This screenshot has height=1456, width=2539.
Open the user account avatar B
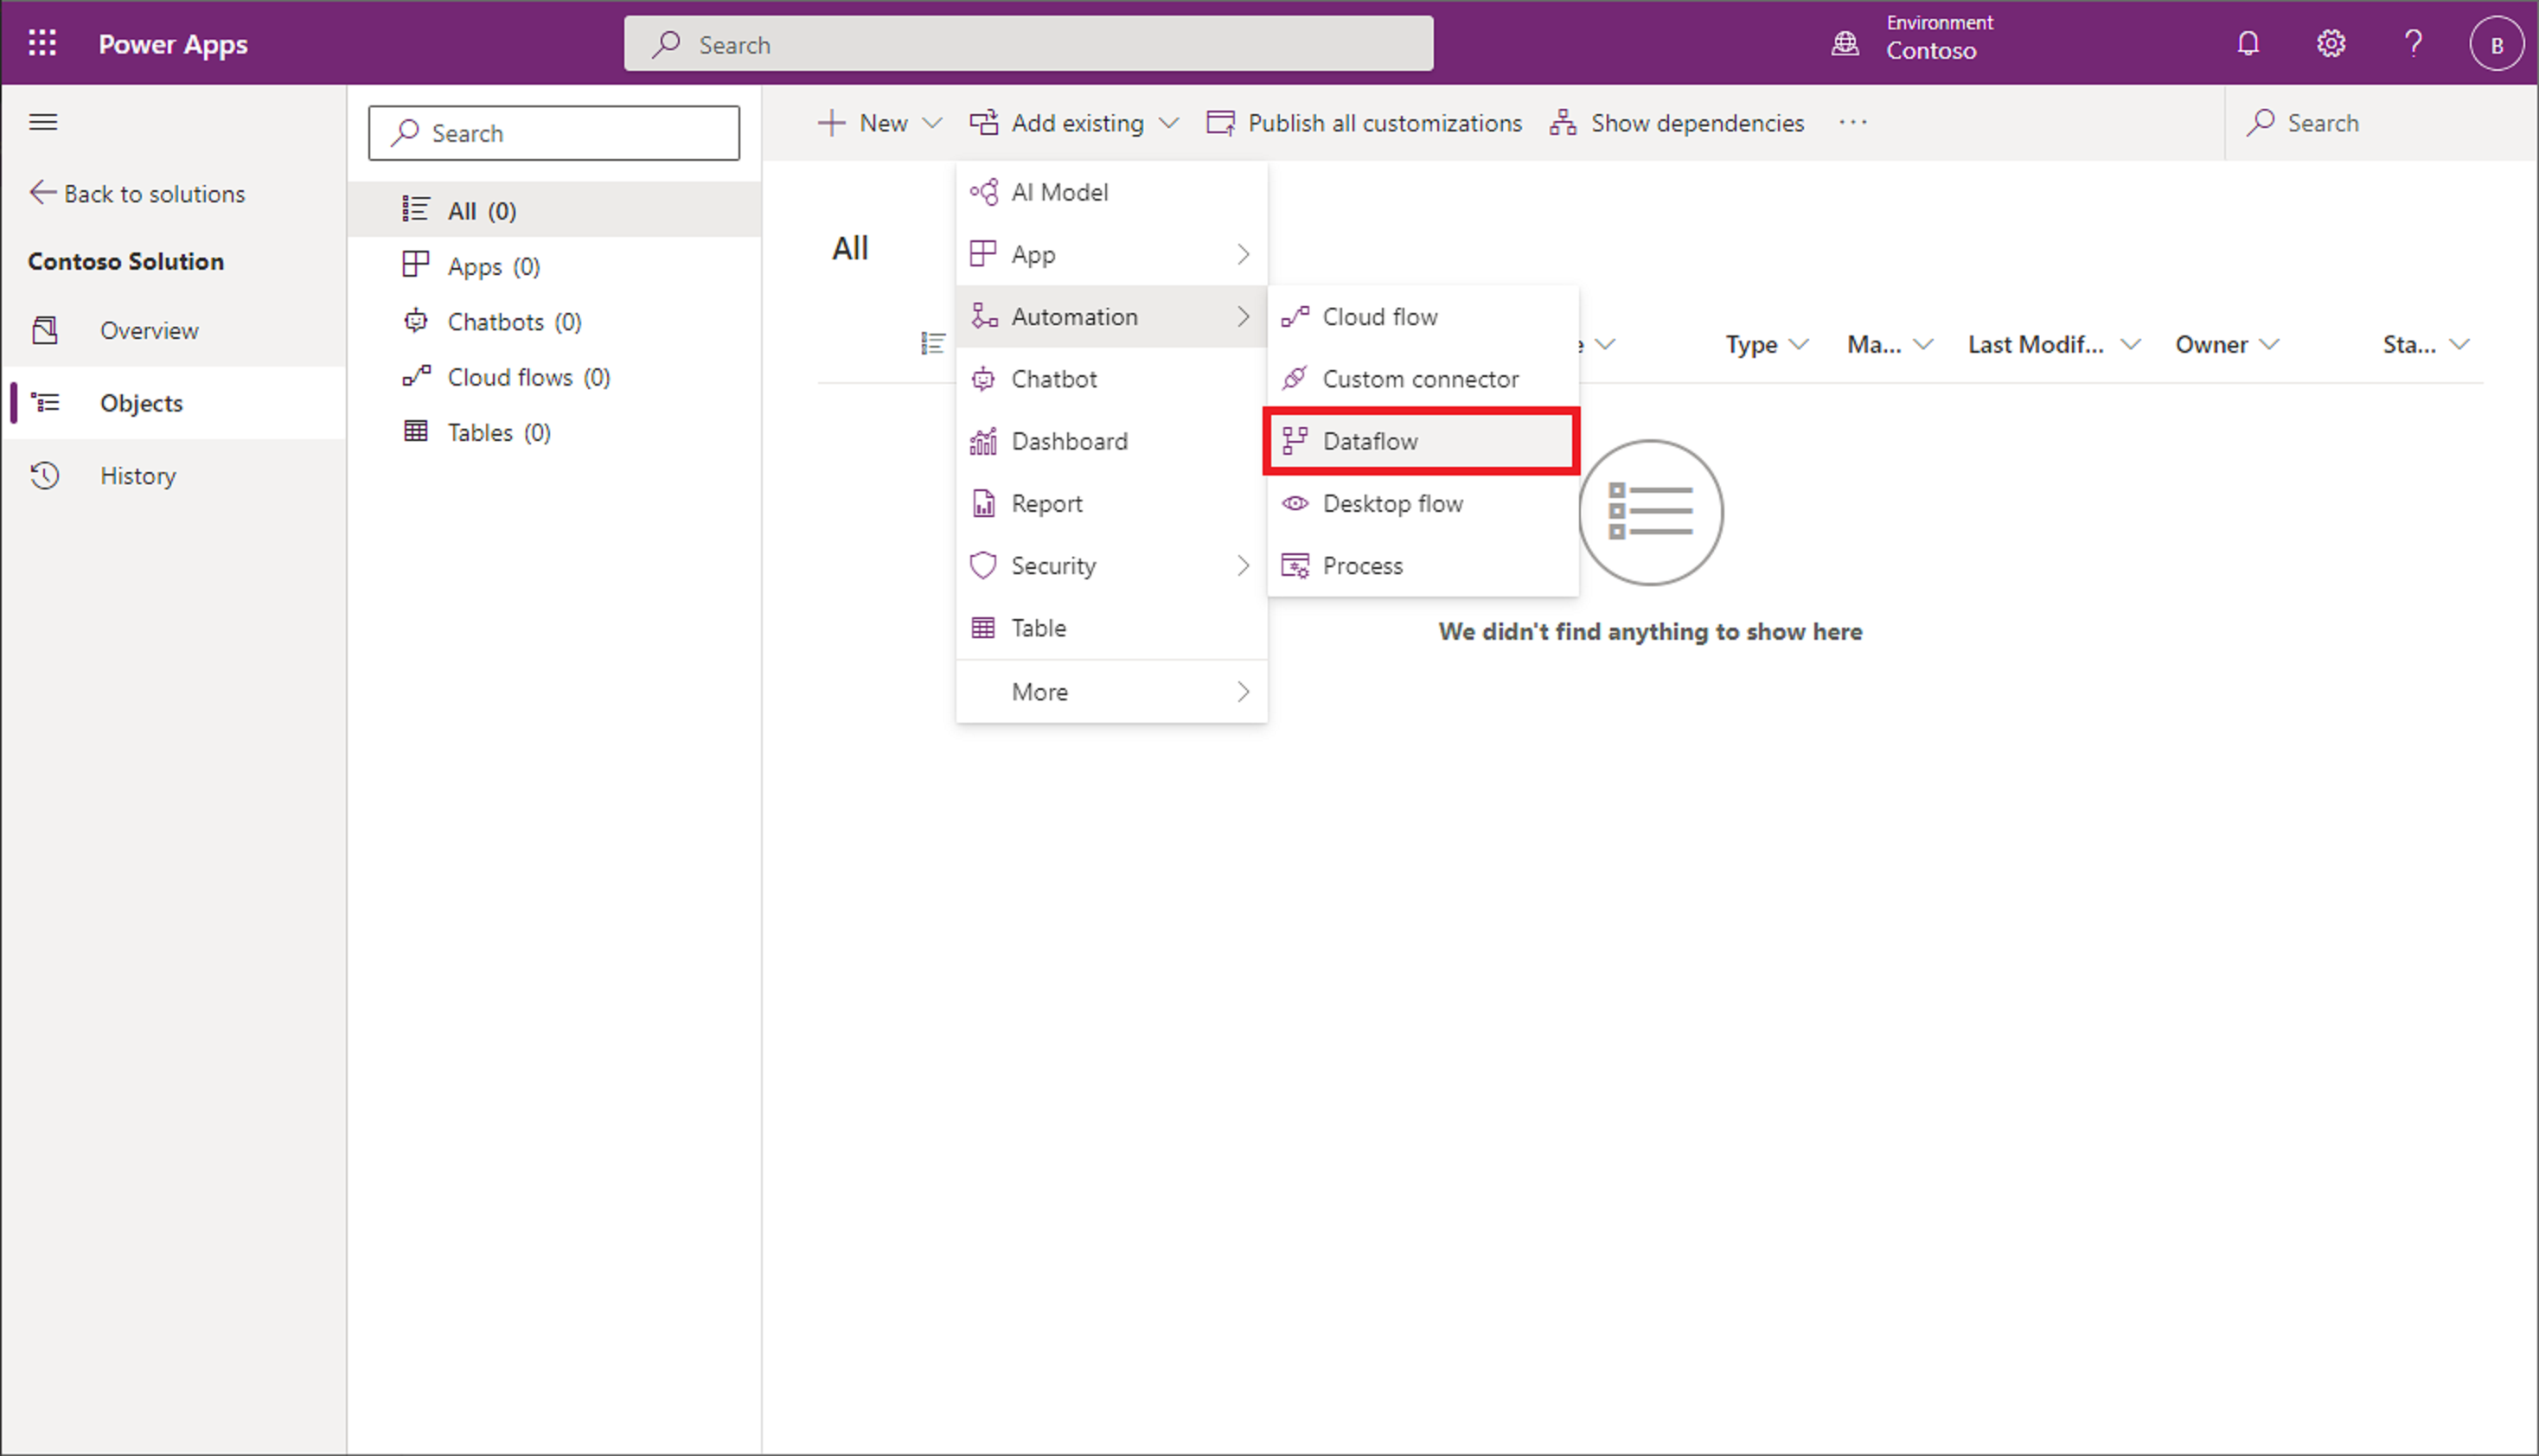coord(2496,44)
